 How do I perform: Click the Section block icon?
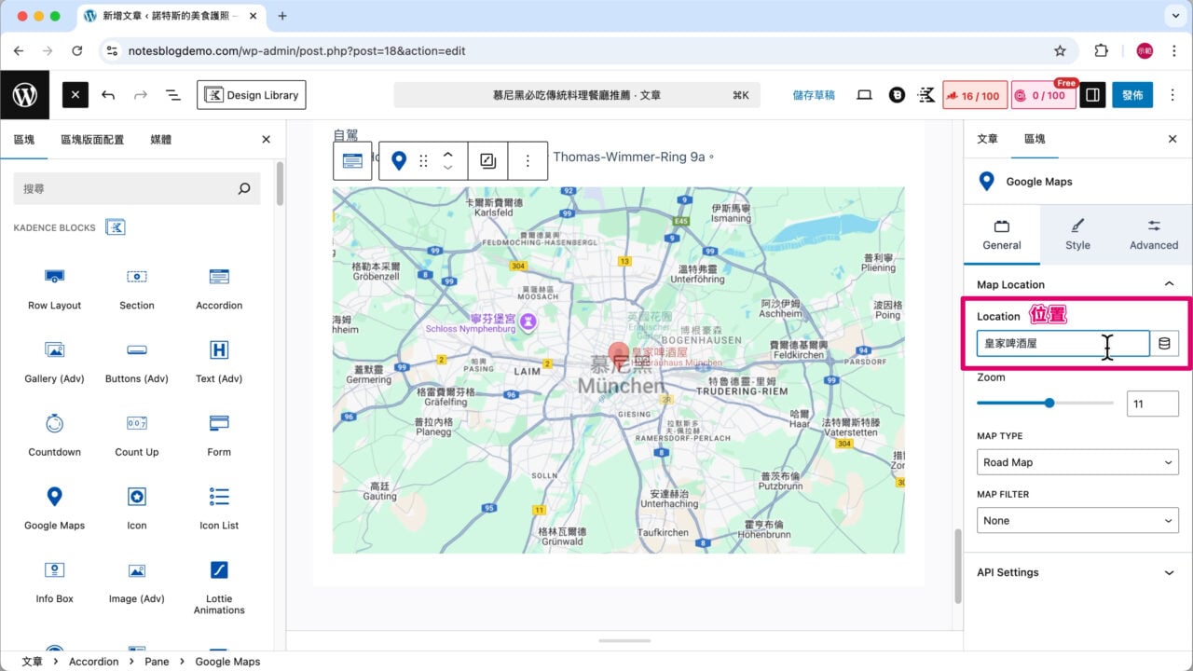(x=136, y=277)
